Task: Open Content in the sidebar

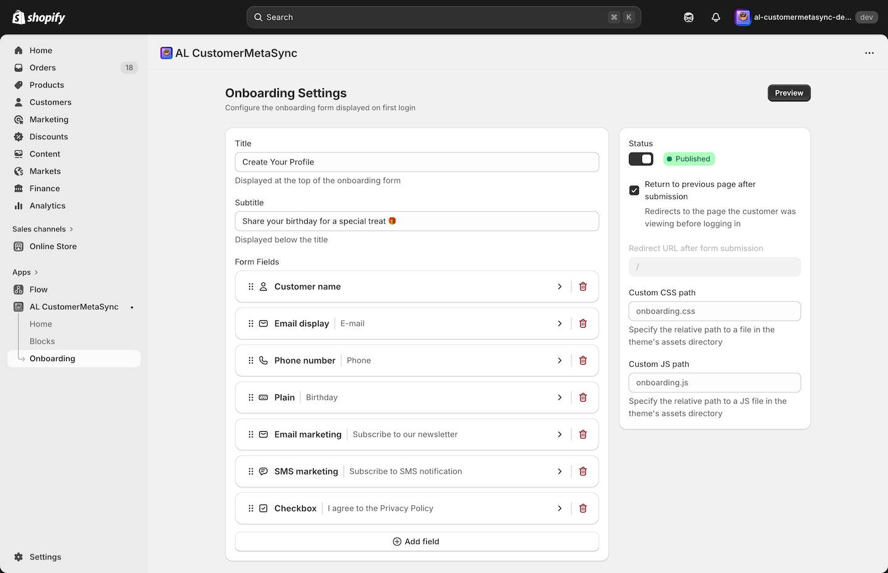Action: [74, 154]
